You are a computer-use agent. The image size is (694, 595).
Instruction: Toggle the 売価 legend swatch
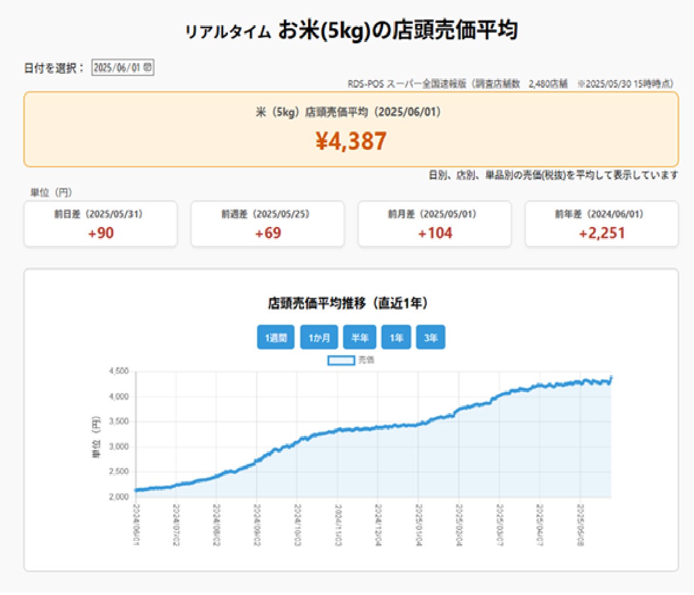click(x=341, y=360)
